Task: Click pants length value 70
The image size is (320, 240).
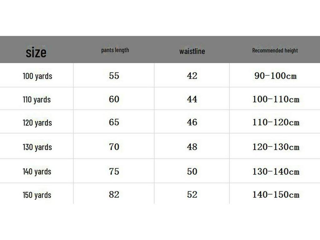Action: 114,147
